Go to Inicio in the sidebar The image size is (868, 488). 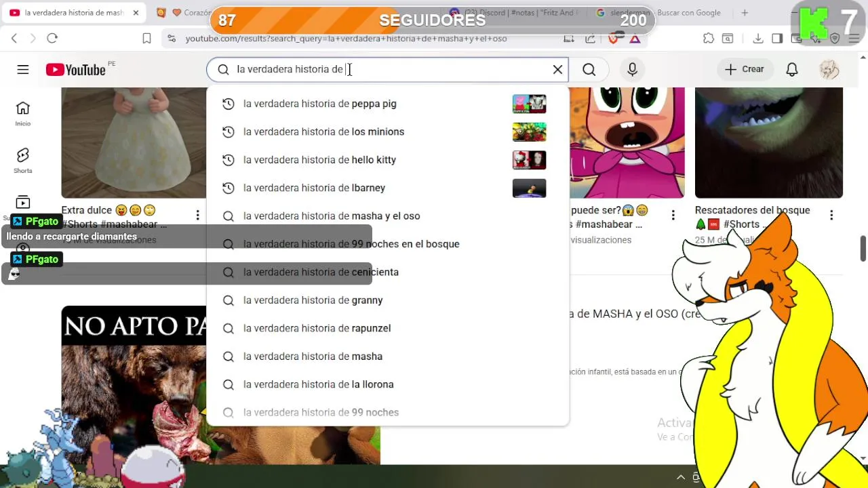point(23,114)
